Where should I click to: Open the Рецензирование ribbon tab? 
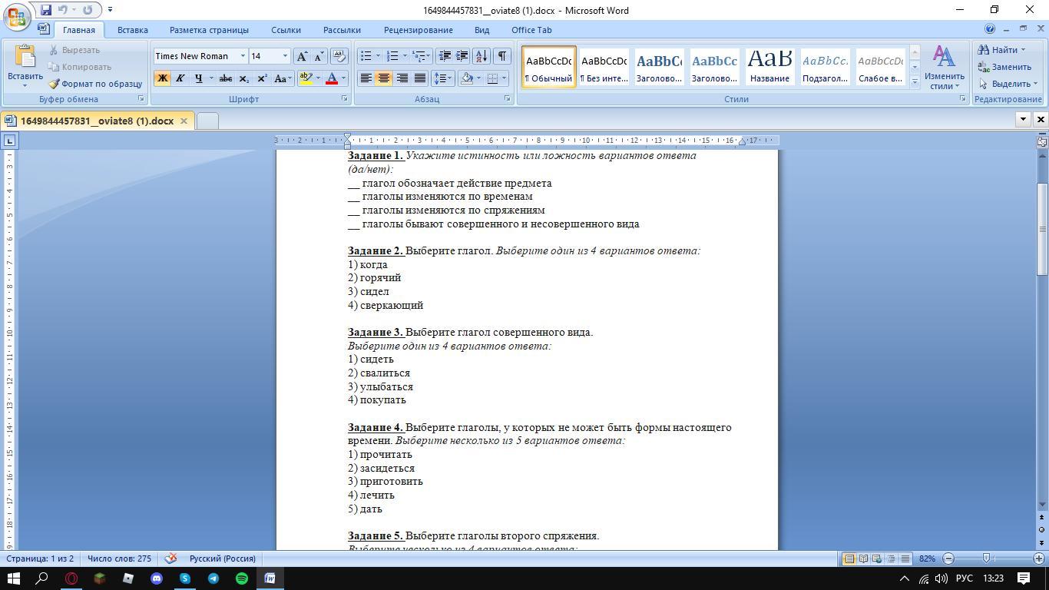point(418,30)
